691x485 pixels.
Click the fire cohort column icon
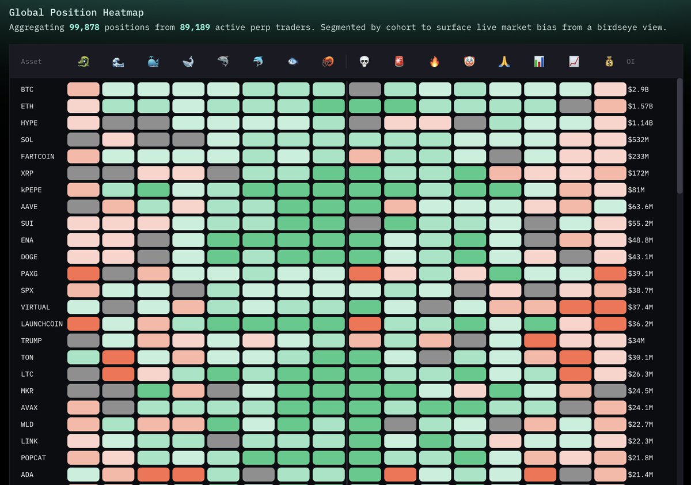[435, 61]
